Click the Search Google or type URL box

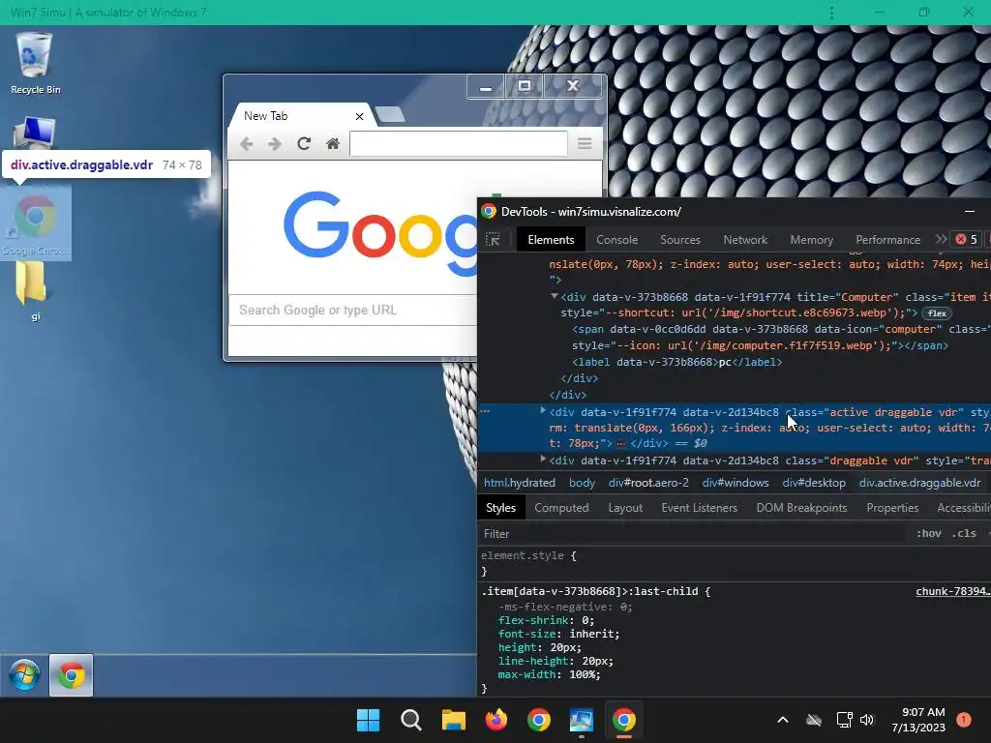[352, 311]
